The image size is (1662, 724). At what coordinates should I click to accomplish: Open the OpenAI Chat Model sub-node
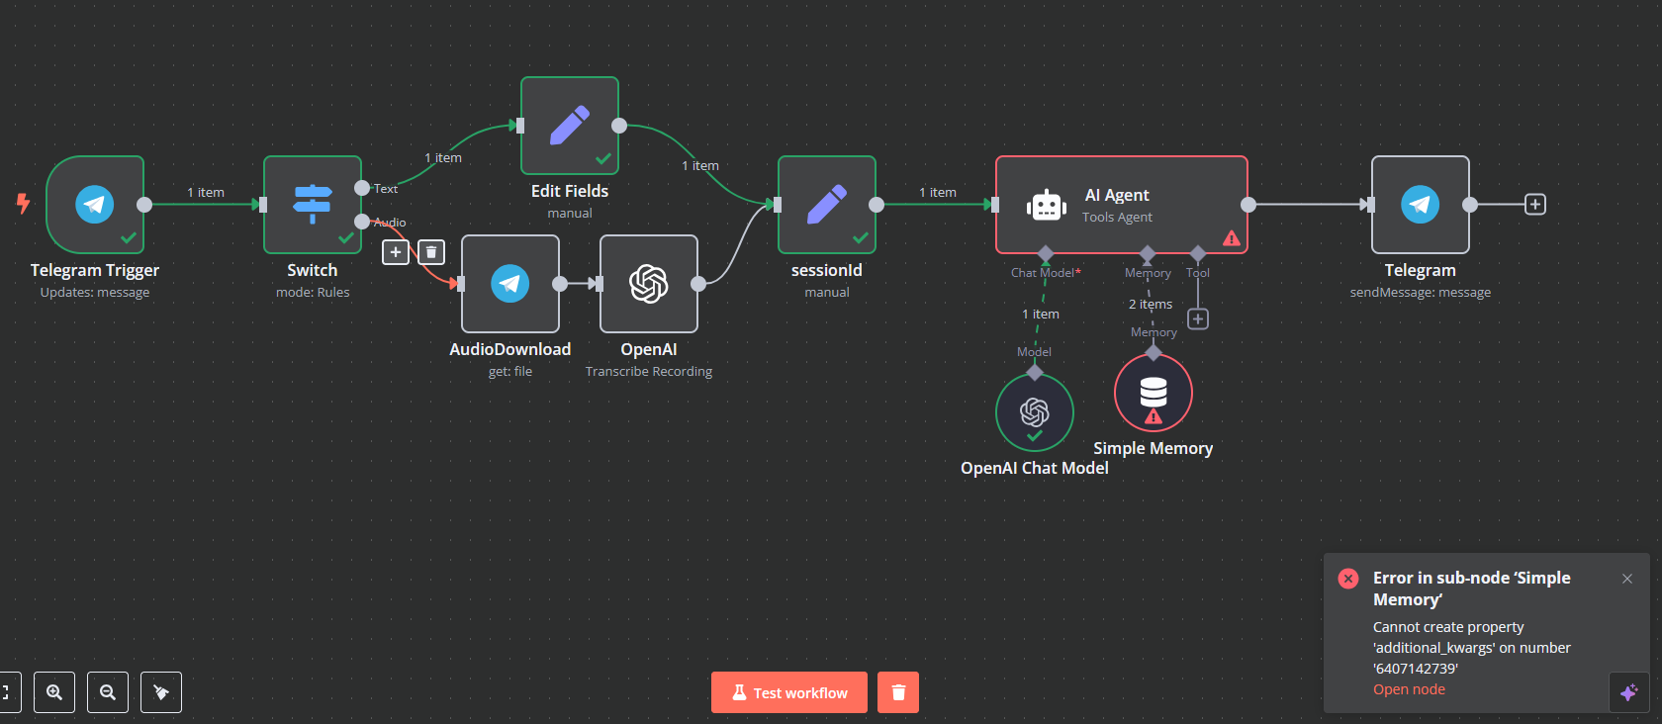1035,412
